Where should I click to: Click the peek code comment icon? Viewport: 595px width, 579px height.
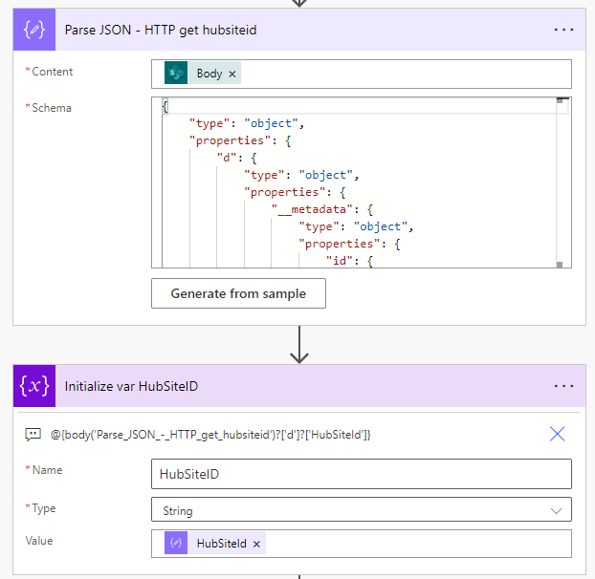click(x=33, y=434)
